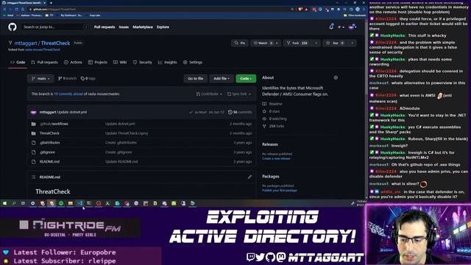This screenshot has width=471, height=265.
Task: Star the repository
Action: point(335,43)
